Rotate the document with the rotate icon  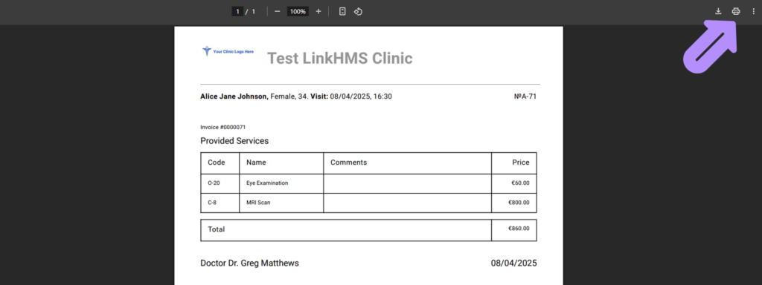pyautogui.click(x=358, y=11)
